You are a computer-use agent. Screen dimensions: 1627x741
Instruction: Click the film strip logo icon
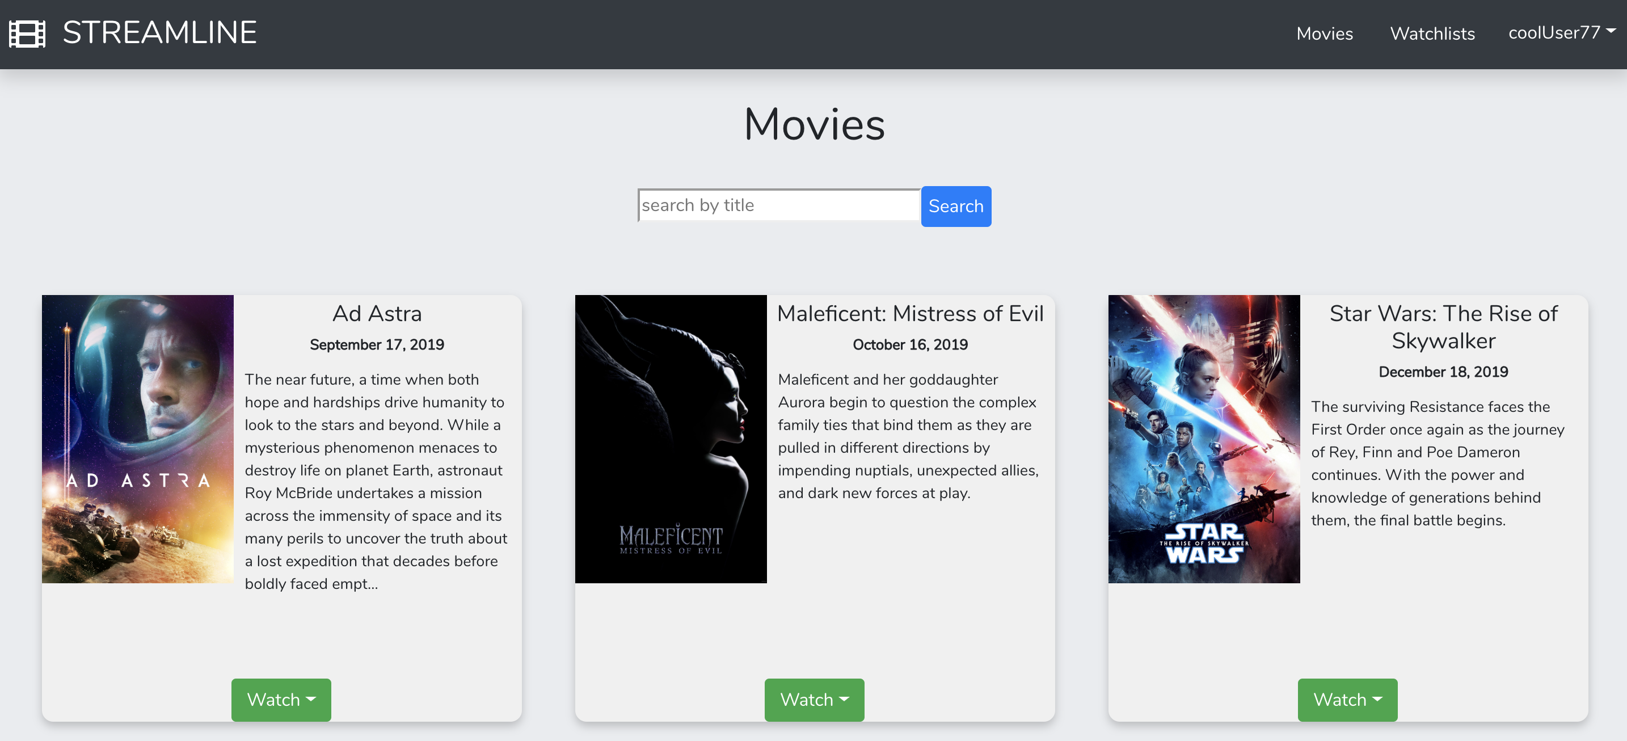pos(27,33)
